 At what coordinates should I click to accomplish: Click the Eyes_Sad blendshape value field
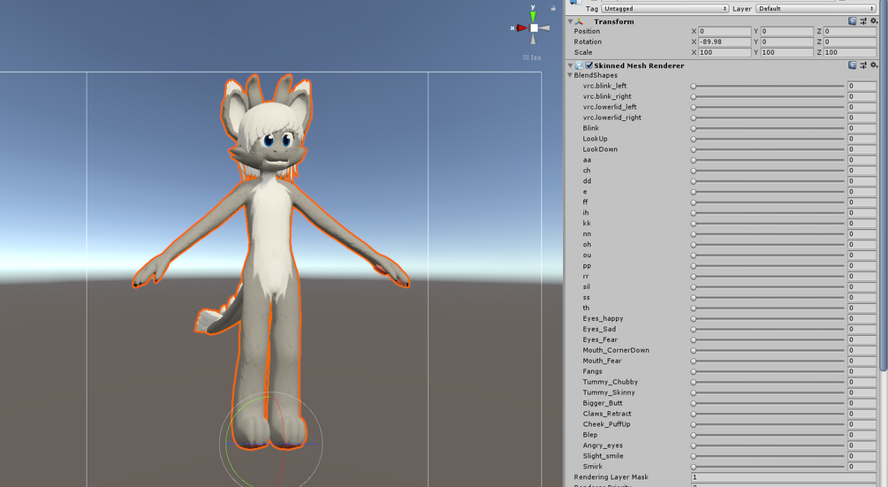pos(862,329)
